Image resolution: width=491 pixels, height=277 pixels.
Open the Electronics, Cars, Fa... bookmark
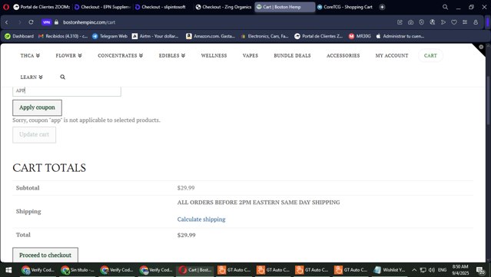click(265, 36)
